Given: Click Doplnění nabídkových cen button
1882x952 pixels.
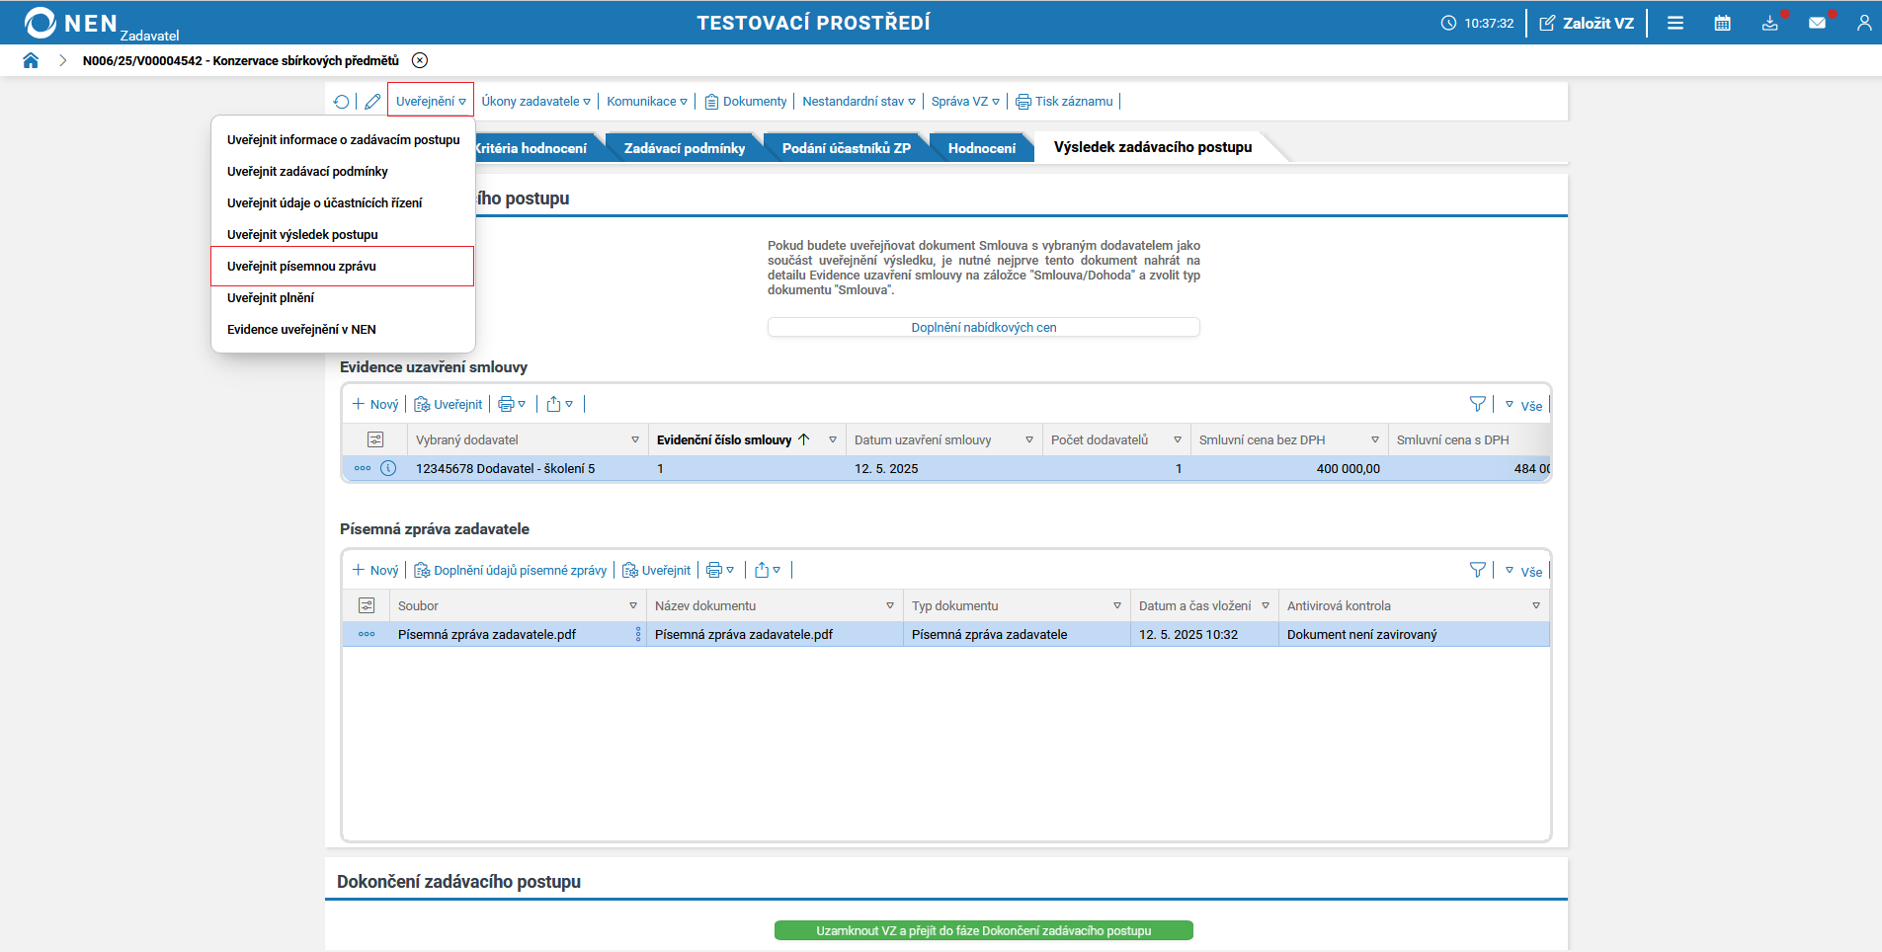Looking at the screenshot, I should click(x=984, y=327).
